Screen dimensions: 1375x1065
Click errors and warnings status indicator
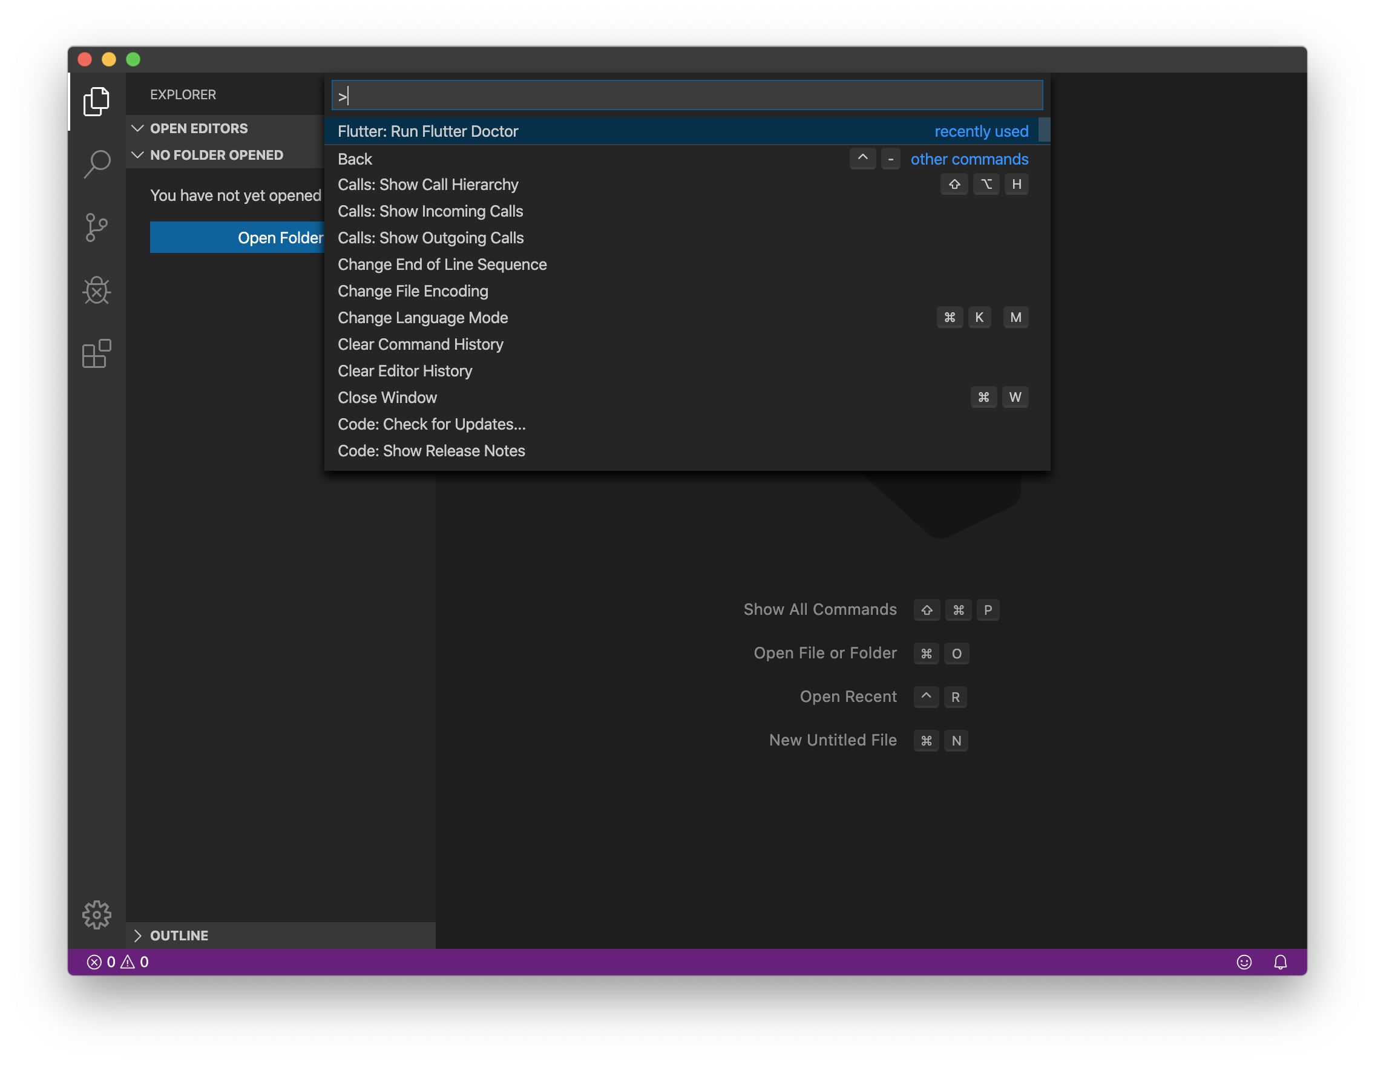pos(118,962)
